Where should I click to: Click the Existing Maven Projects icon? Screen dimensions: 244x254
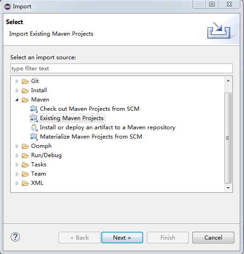[34, 118]
